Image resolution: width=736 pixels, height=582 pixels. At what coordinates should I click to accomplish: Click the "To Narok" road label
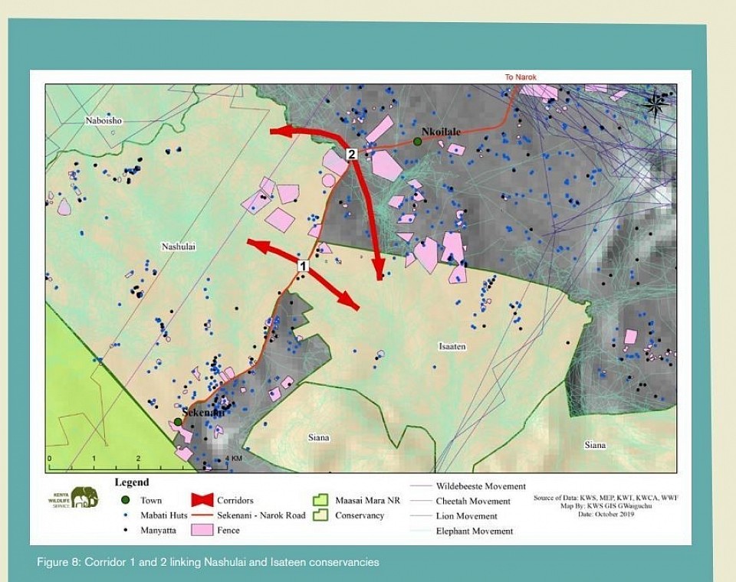coord(521,77)
